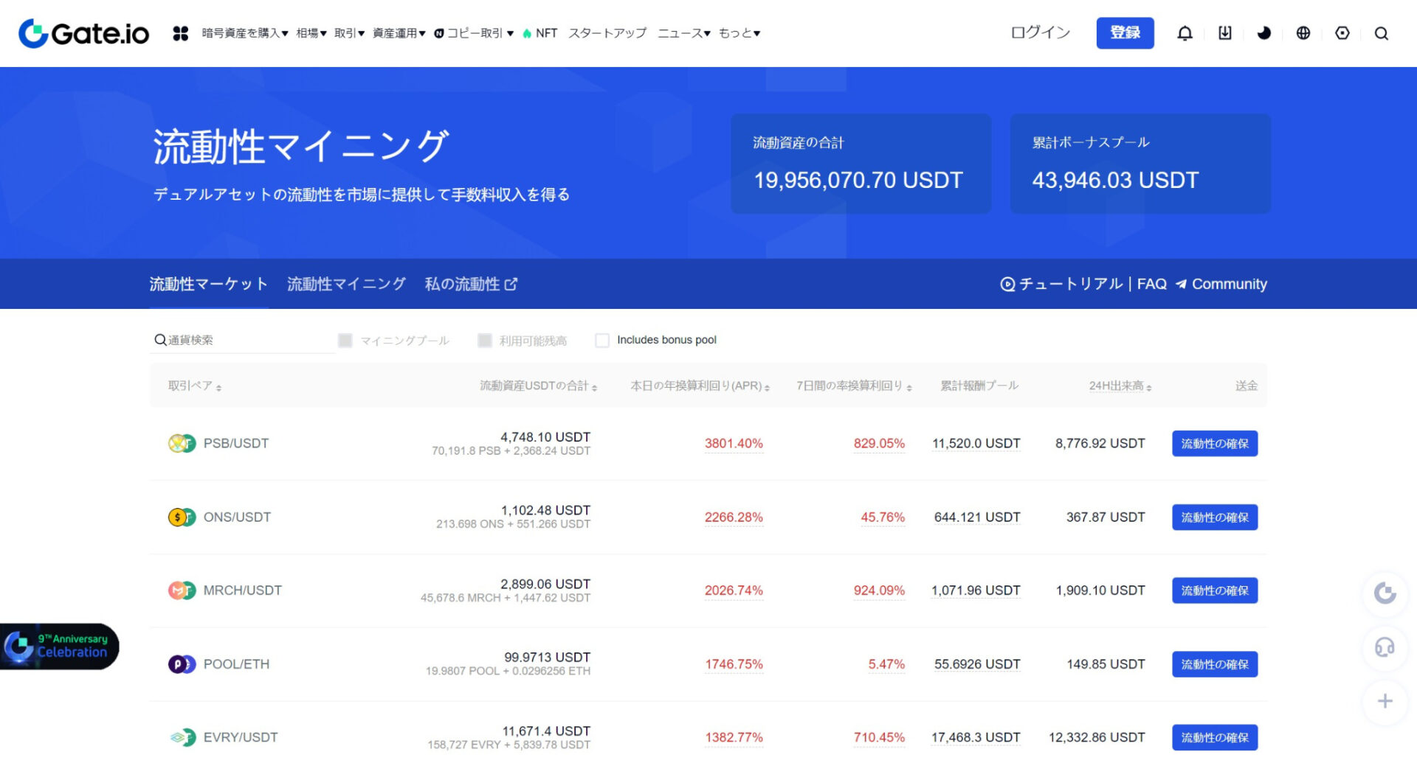Click the tutorial play circle icon
Image resolution: width=1417 pixels, height=763 pixels.
pyautogui.click(x=1007, y=285)
